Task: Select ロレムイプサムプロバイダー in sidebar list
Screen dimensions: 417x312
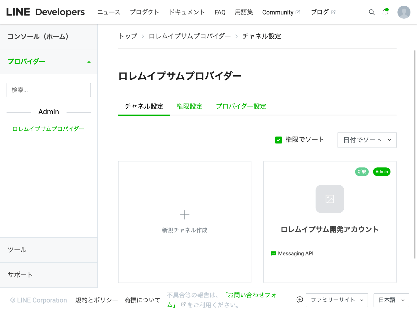Action: pos(48,129)
